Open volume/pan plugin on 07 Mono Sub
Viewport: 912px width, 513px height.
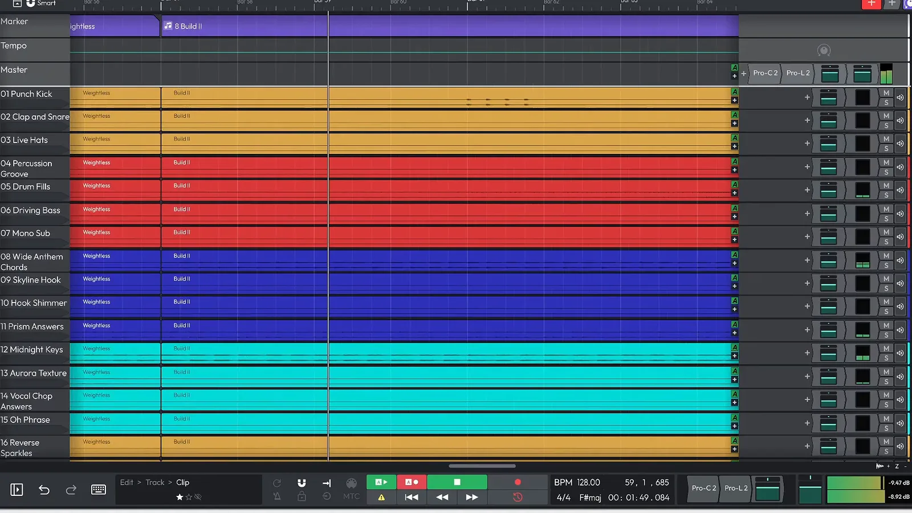[x=828, y=237]
